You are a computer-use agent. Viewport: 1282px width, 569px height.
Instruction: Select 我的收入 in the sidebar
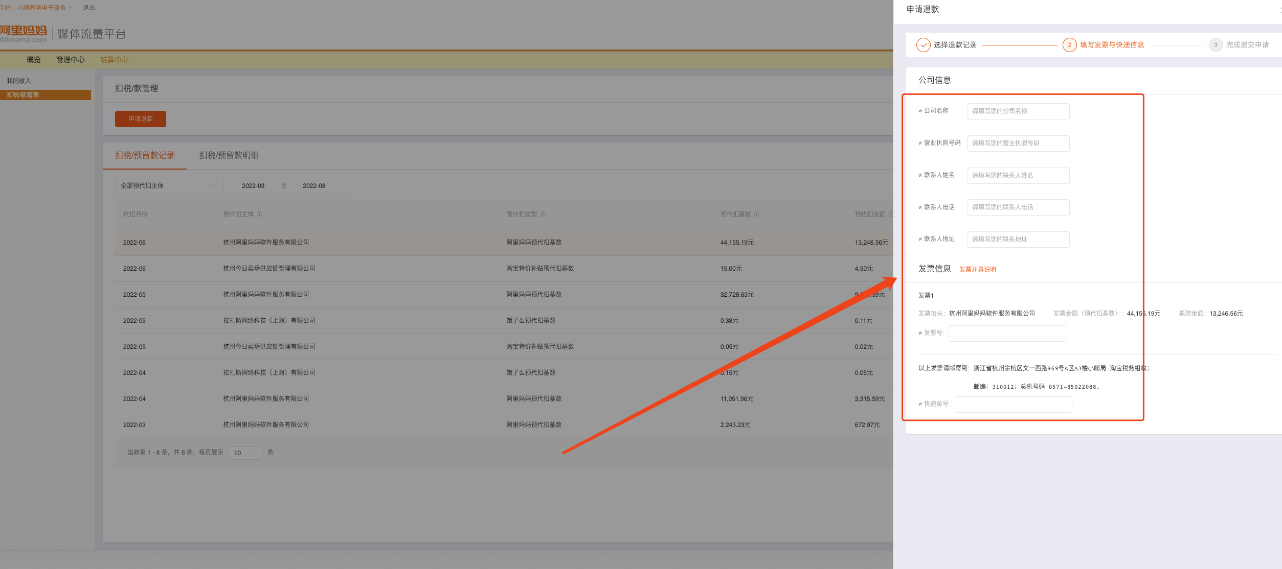tap(19, 81)
